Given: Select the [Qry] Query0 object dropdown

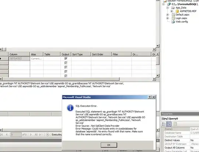Looking at the screenshot, I should point(180,119).
